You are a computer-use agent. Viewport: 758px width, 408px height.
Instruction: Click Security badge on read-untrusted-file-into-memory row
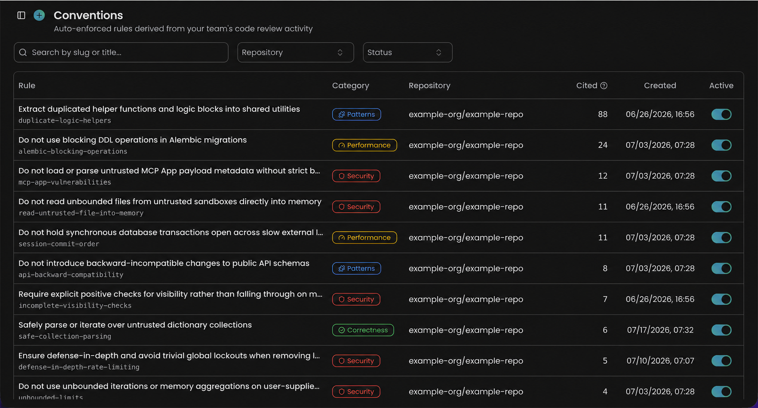tap(356, 207)
